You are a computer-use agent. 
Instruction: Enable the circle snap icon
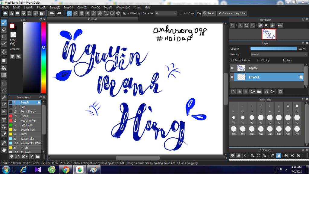tap(100, 13)
